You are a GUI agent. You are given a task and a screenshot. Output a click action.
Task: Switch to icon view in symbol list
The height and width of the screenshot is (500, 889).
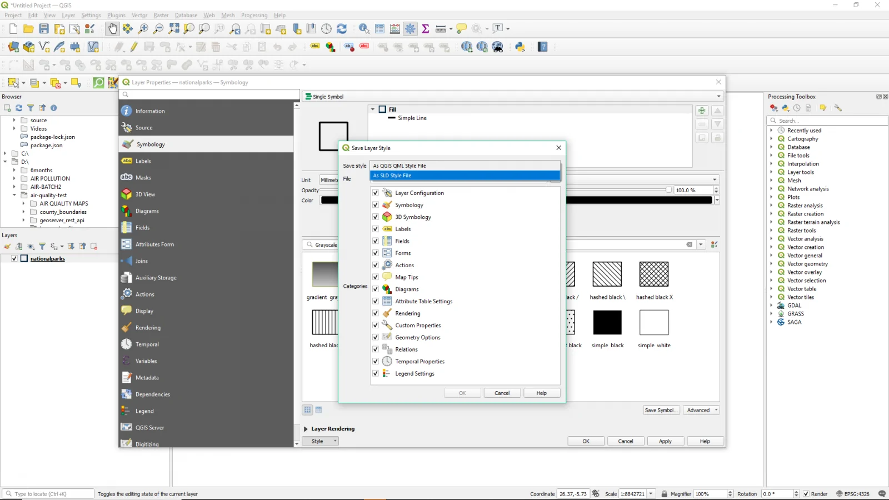point(307,410)
